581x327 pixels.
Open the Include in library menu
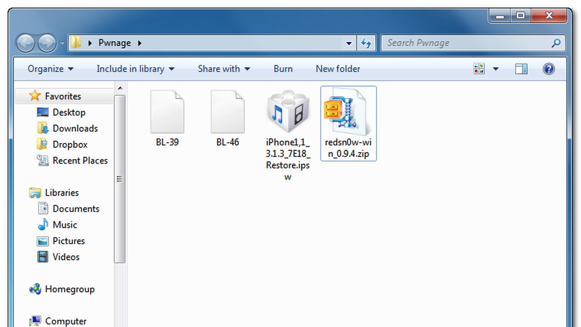135,69
